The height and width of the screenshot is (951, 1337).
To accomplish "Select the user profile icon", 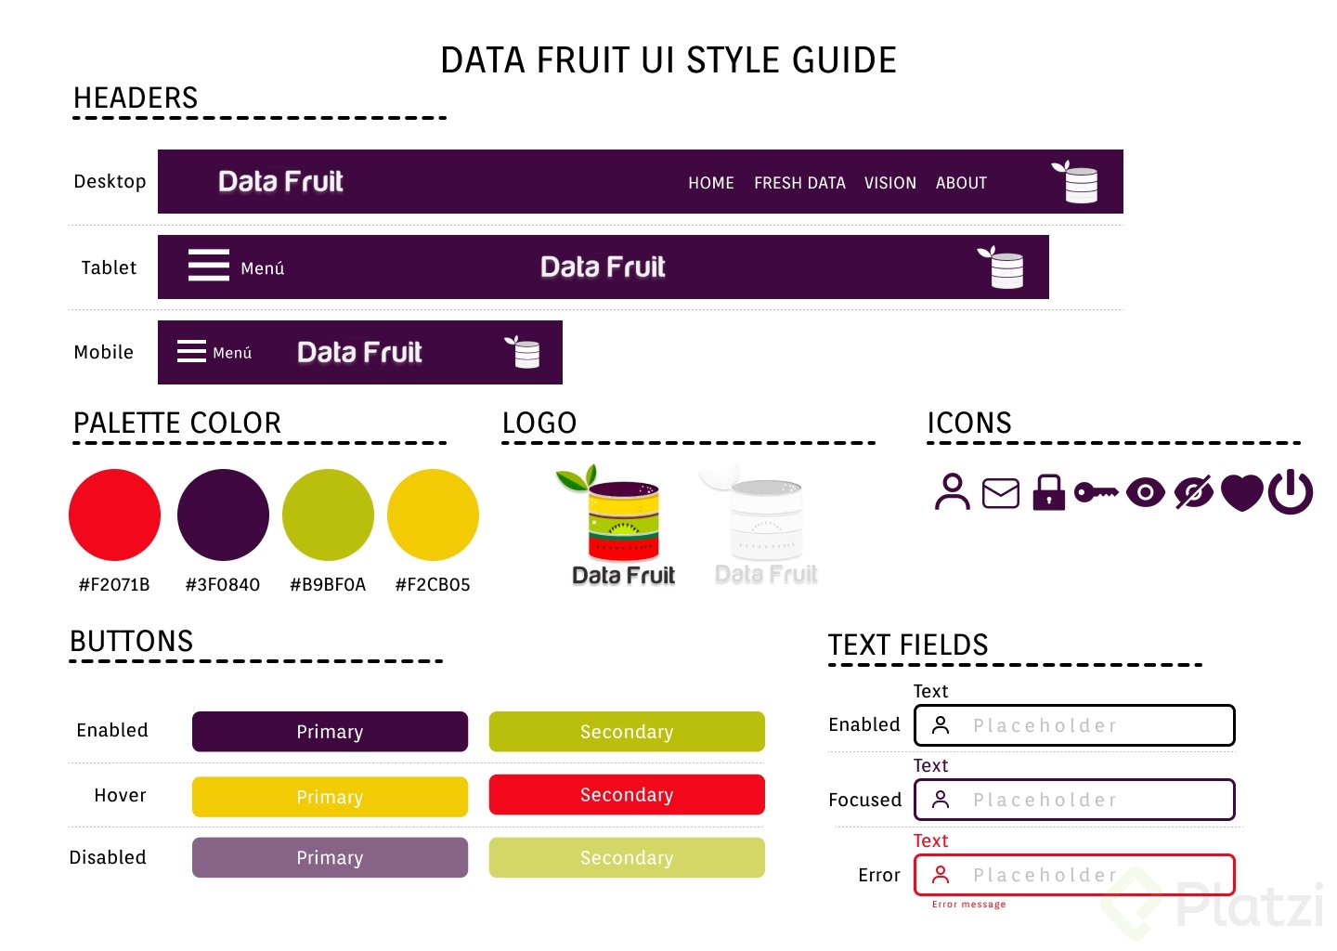I will (x=953, y=492).
